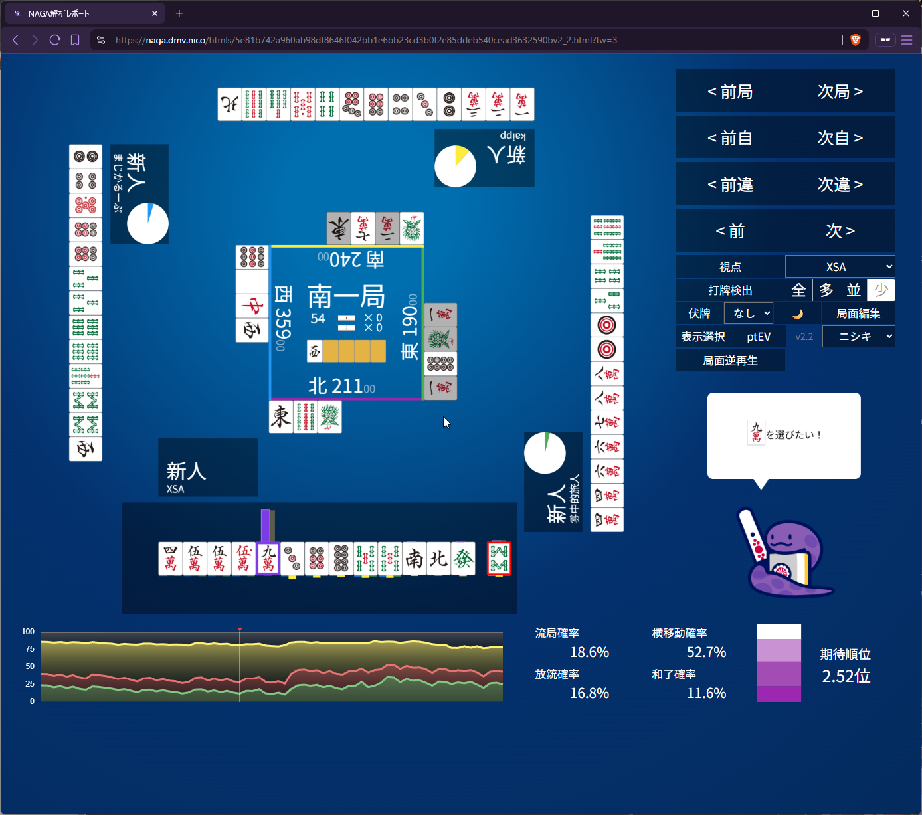Click the purple snake mascot
The image size is (922, 815).
point(786,554)
